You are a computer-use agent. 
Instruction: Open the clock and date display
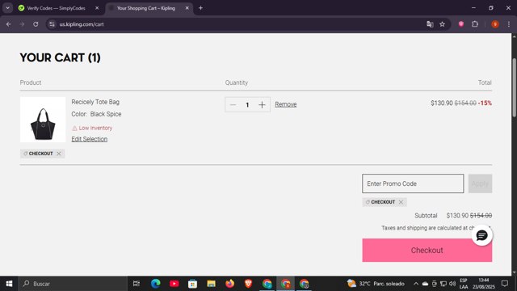tap(483, 284)
